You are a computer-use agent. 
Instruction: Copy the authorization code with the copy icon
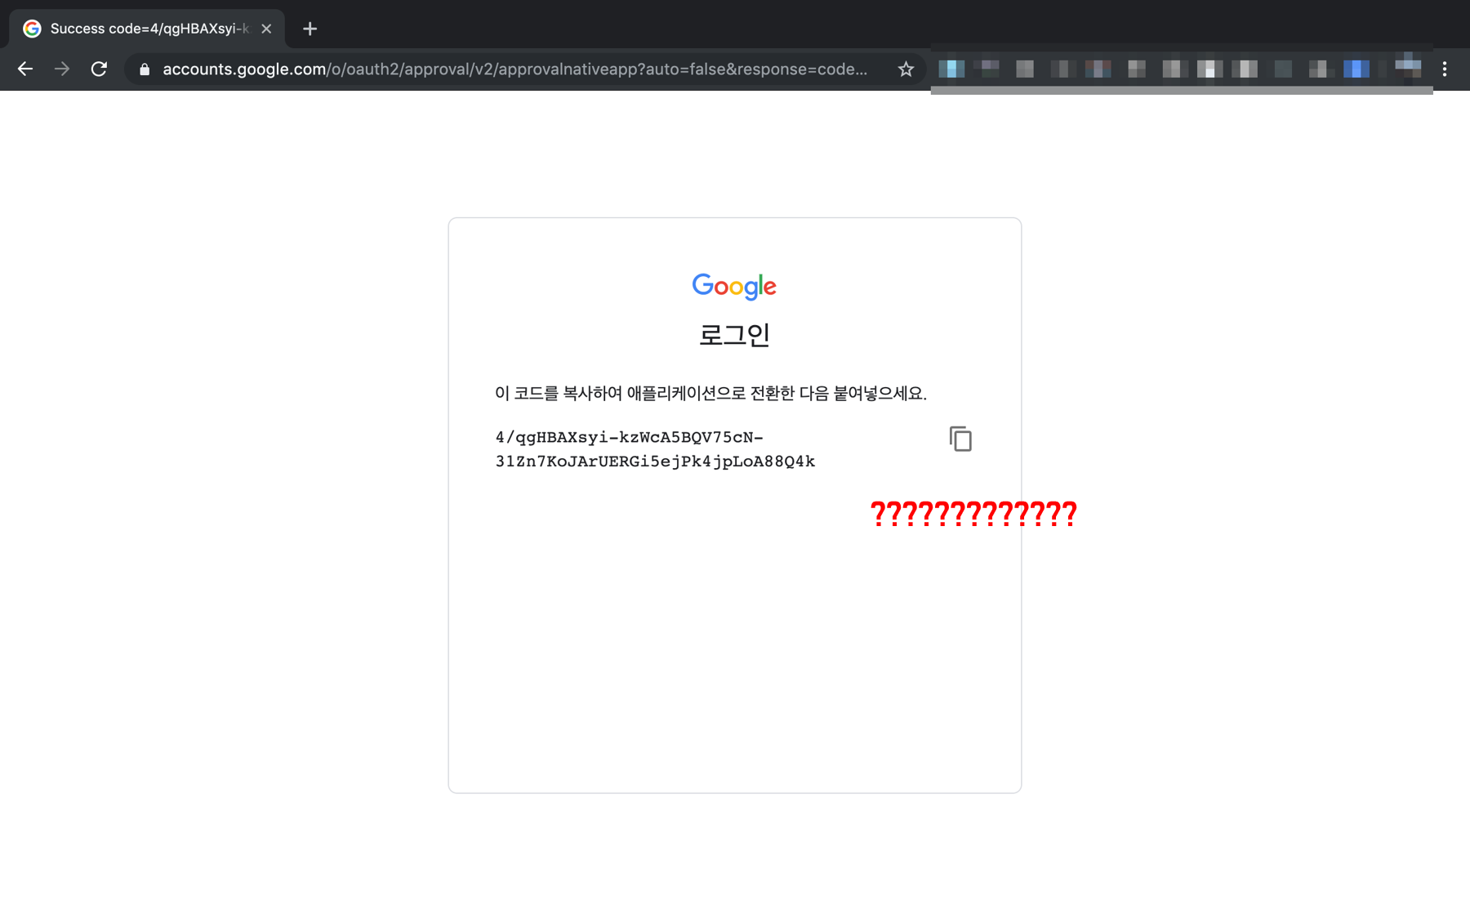[x=960, y=439]
